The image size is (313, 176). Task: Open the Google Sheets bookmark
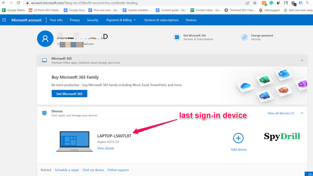(13, 10)
